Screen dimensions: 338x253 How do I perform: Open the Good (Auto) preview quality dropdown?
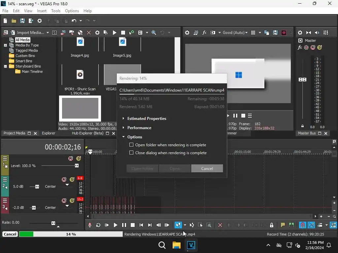pos(235,33)
